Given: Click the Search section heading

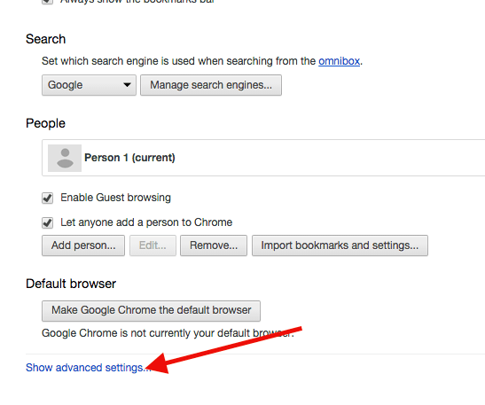Looking at the screenshot, I should point(46,39).
